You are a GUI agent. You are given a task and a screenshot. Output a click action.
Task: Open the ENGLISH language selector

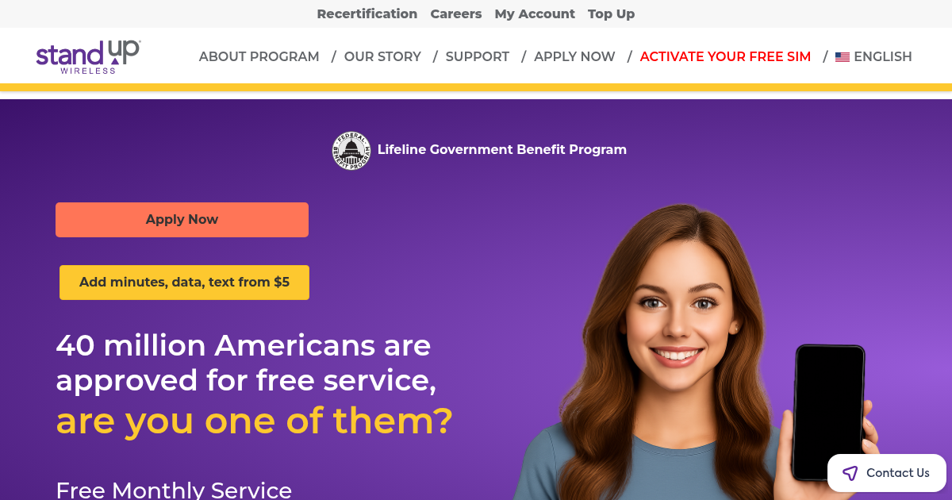point(873,56)
